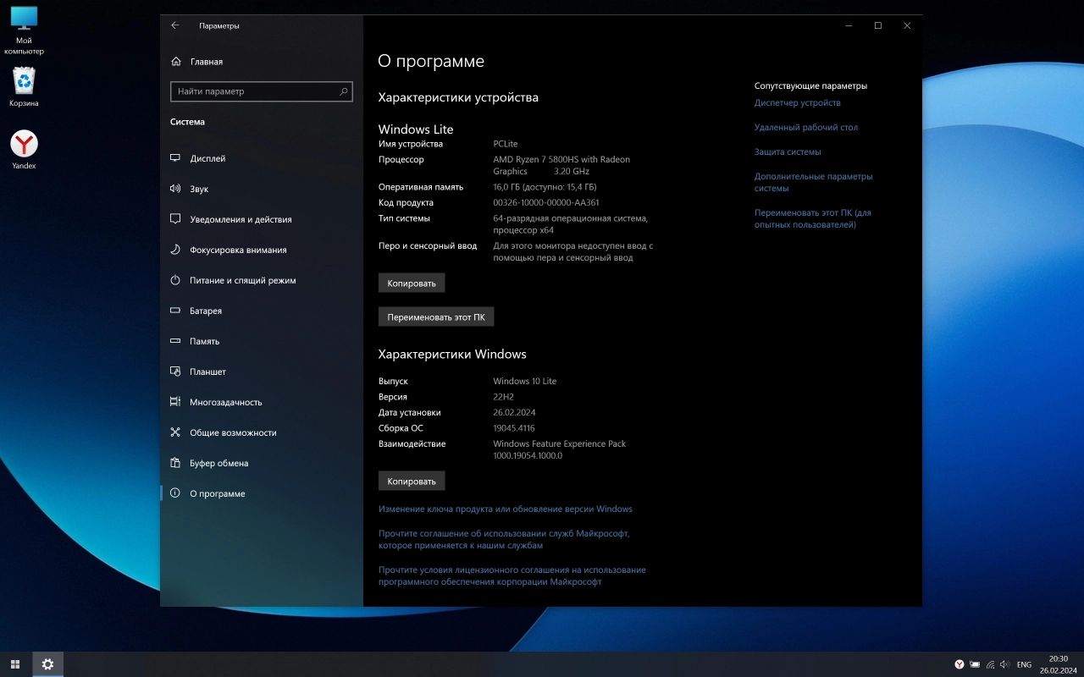This screenshot has width=1084, height=677.
Task: Click the ENG language indicator in taskbar
Action: [1024, 664]
